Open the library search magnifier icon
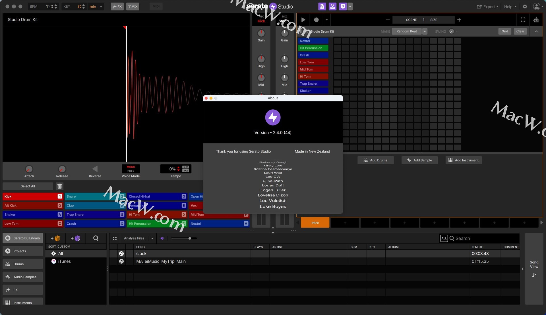The width and height of the screenshot is (546, 315). click(96, 238)
